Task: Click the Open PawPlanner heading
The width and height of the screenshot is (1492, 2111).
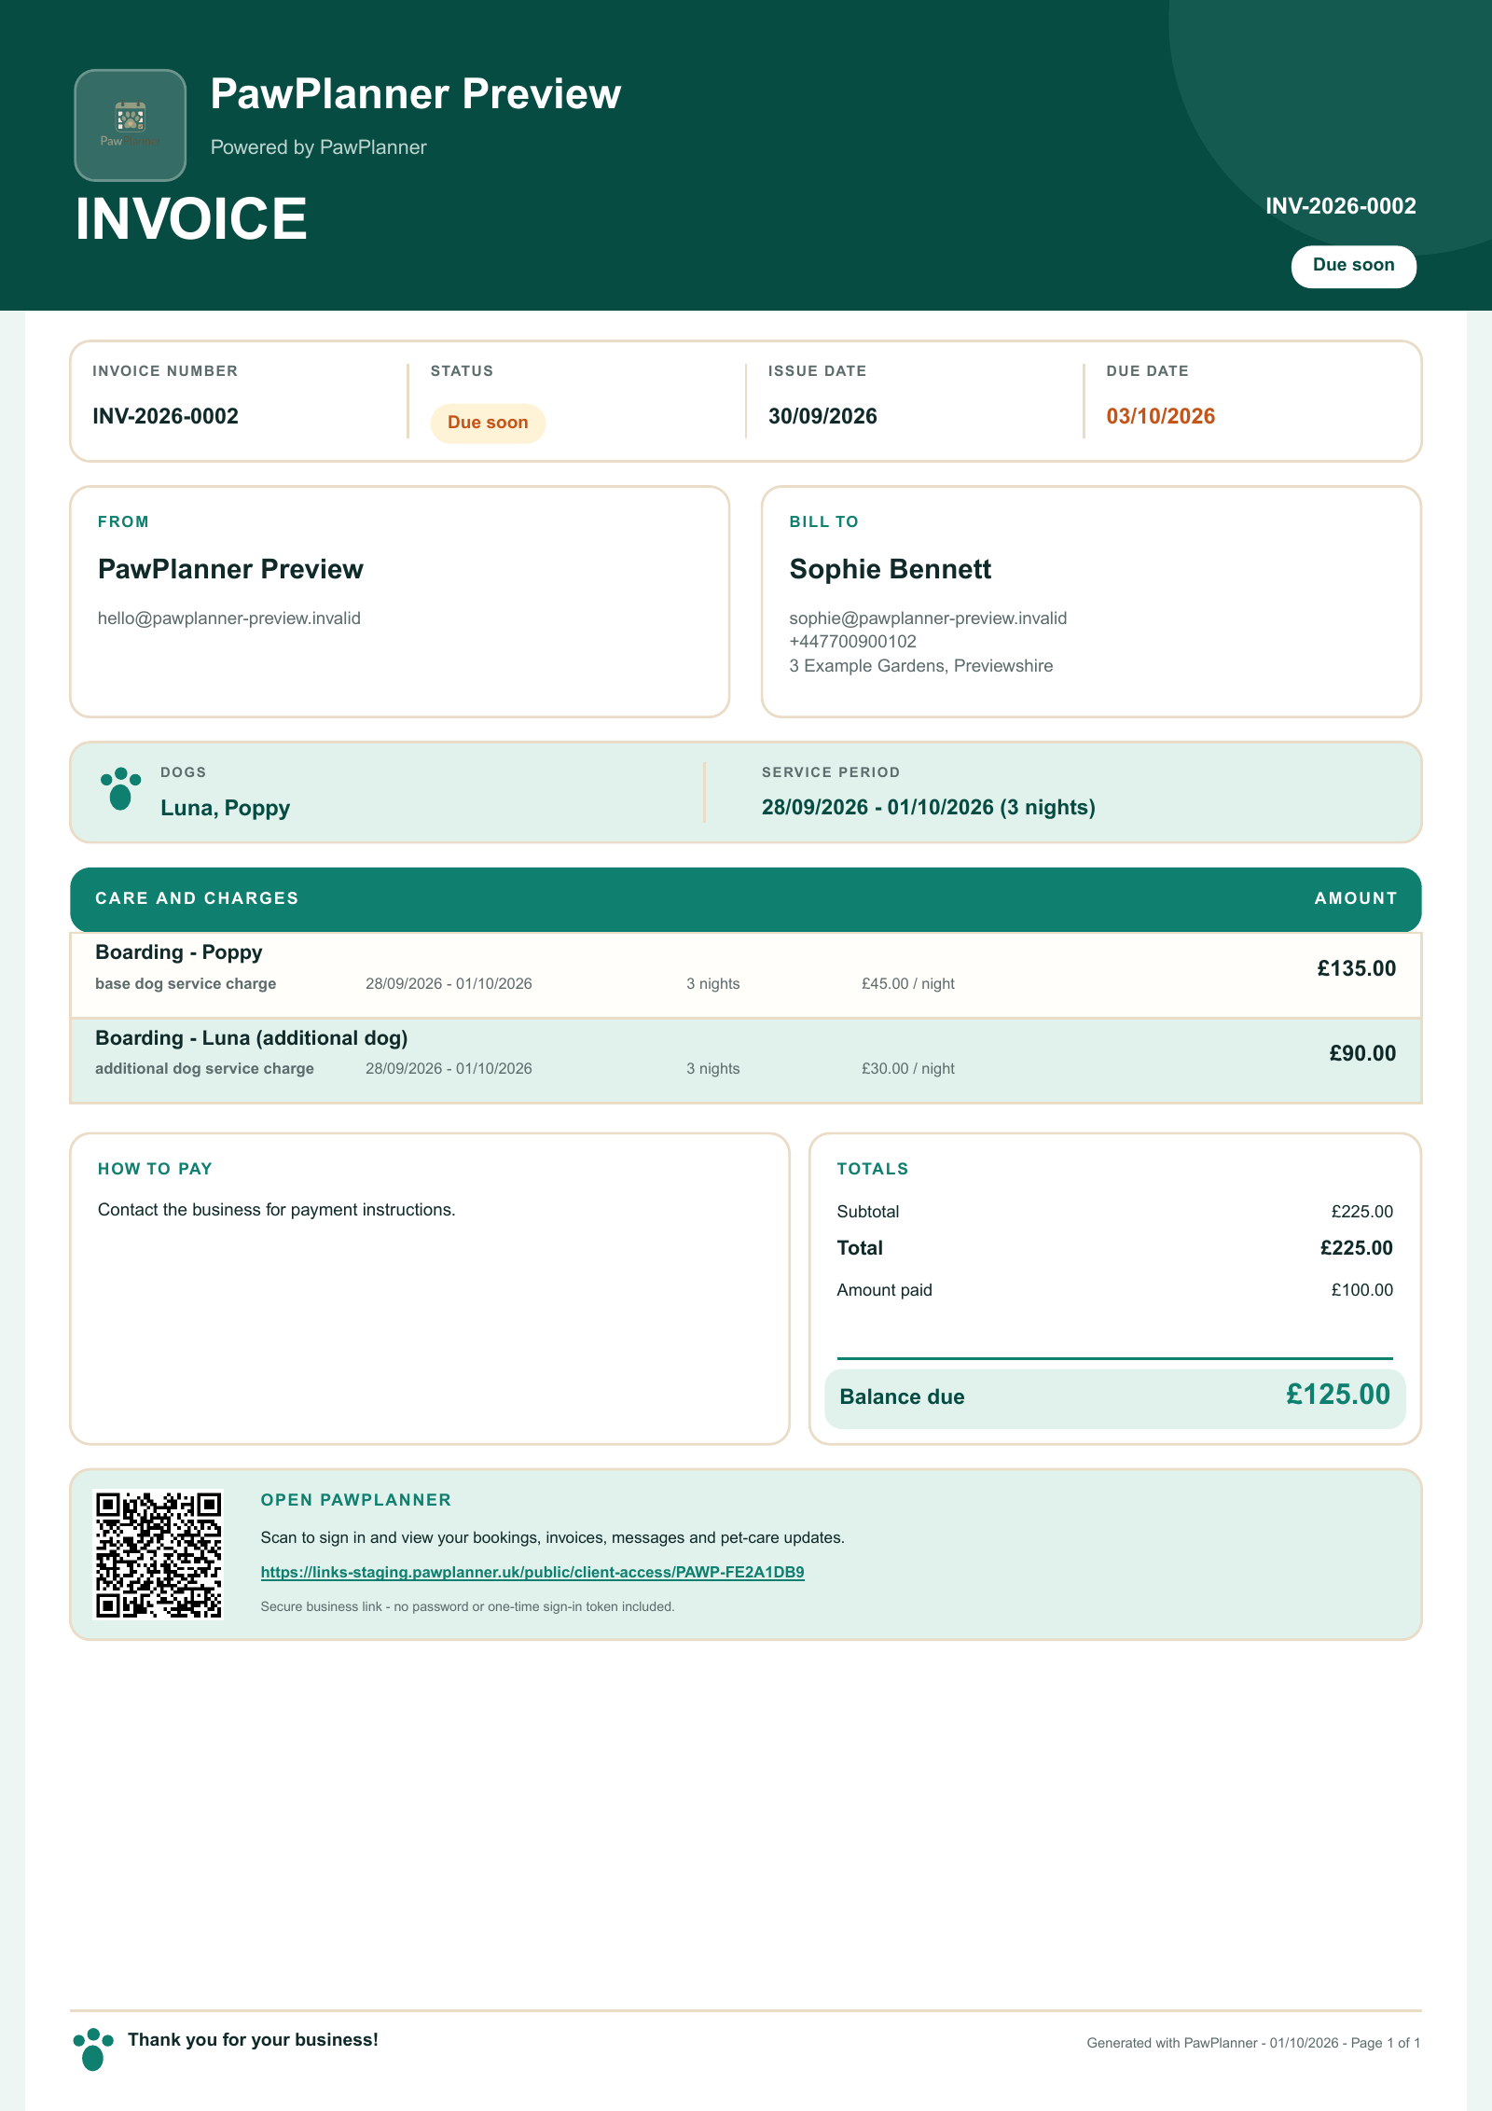Action: coord(355,1500)
